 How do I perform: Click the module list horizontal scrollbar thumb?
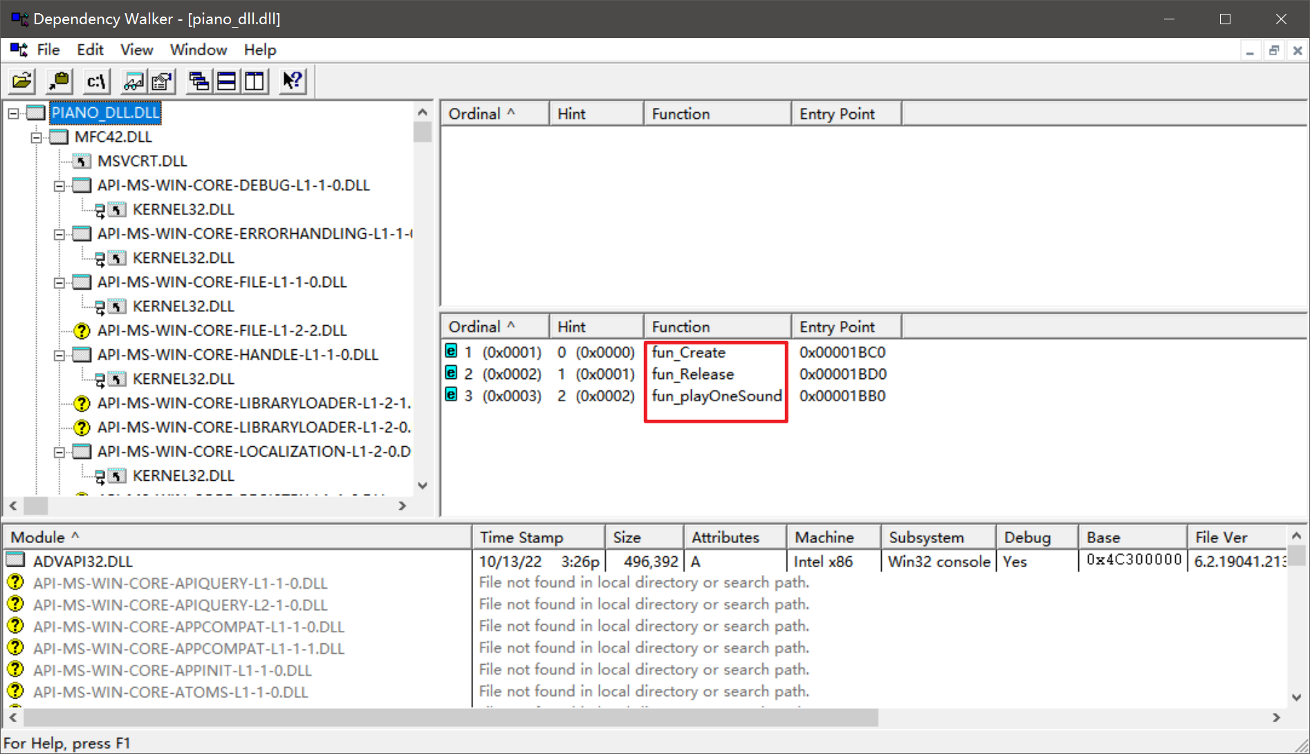pos(450,718)
